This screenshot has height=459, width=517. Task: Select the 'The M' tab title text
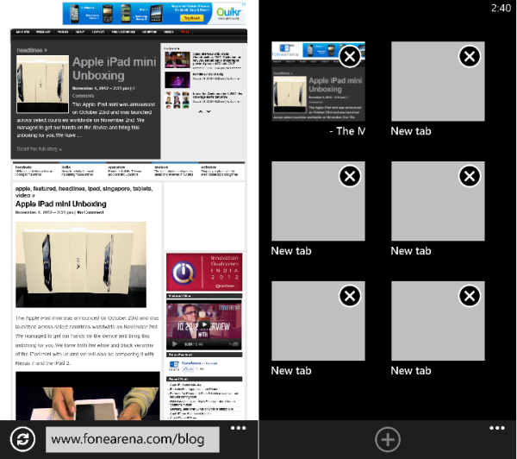pyautogui.click(x=347, y=131)
